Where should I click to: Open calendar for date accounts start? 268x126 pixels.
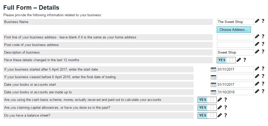coord(213,85)
